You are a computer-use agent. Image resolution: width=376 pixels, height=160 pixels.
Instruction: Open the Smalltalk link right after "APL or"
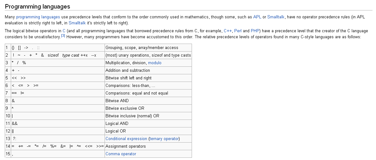[276, 17]
